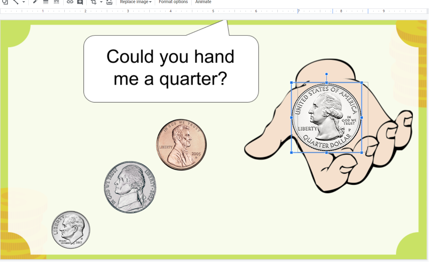Open the line type dropdown arrow
430x262 pixels.
tap(24, 2)
